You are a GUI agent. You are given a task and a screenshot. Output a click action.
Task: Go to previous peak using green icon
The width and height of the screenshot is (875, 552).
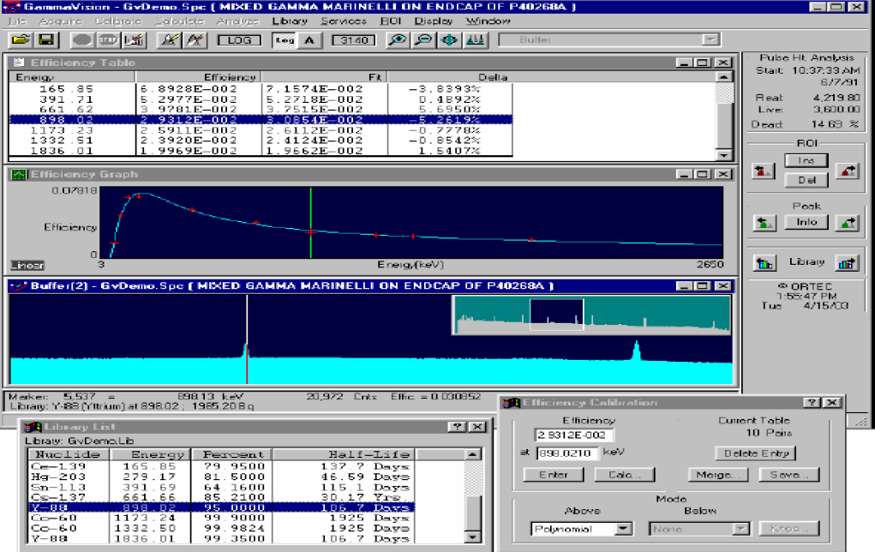coord(764,223)
